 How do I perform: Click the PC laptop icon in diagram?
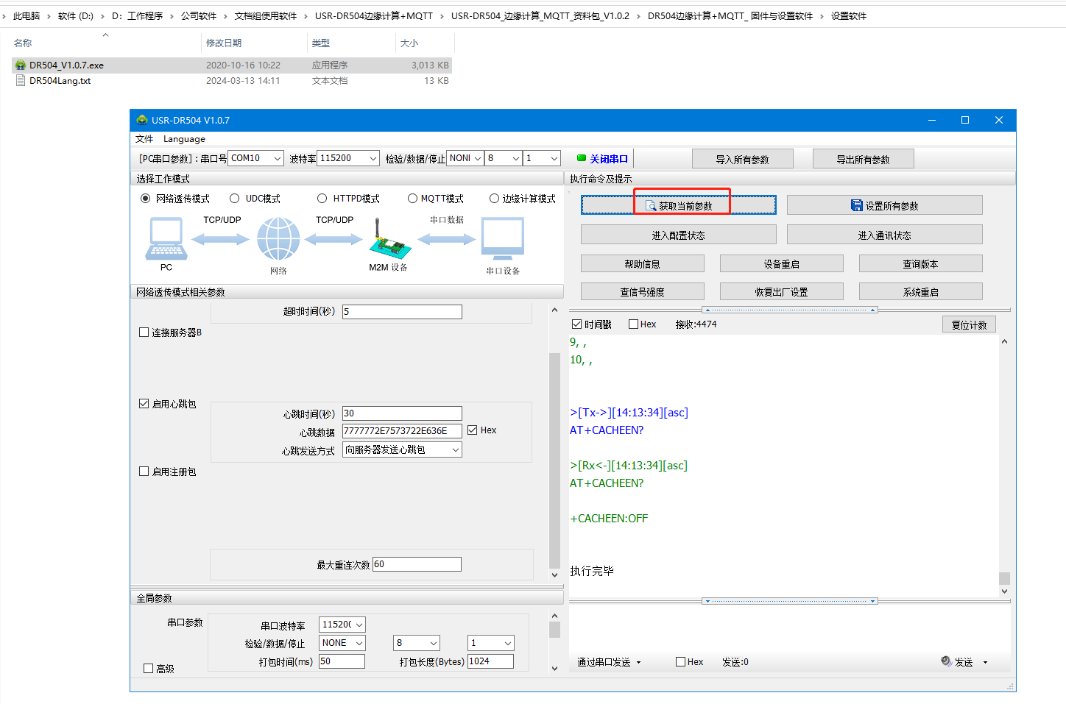click(x=167, y=239)
